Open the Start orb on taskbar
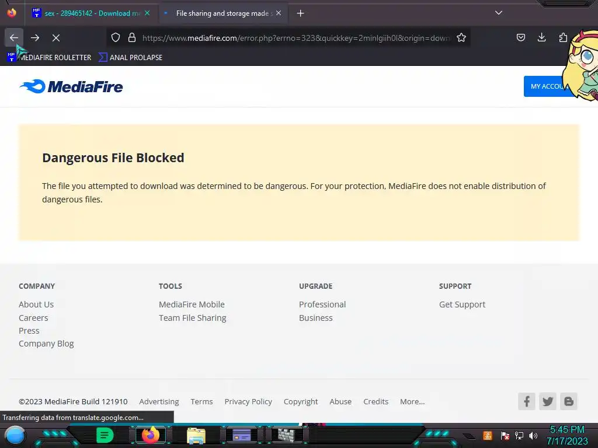The height and width of the screenshot is (448, 598). coord(15,435)
